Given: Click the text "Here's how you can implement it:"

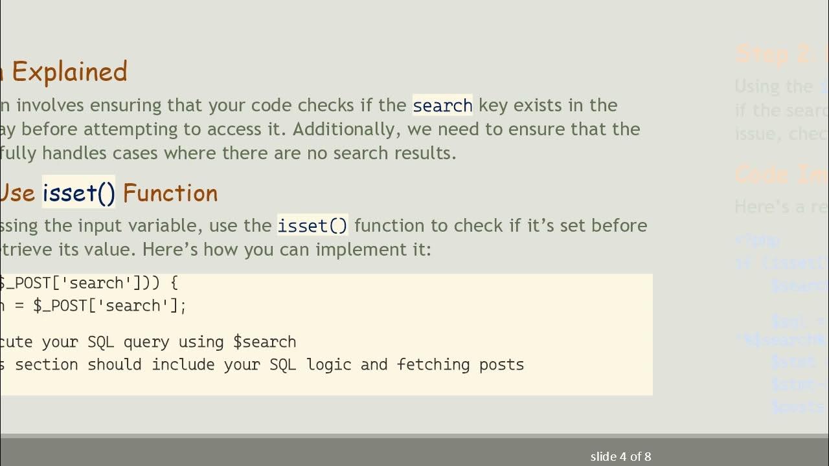Looking at the screenshot, I should [286, 250].
